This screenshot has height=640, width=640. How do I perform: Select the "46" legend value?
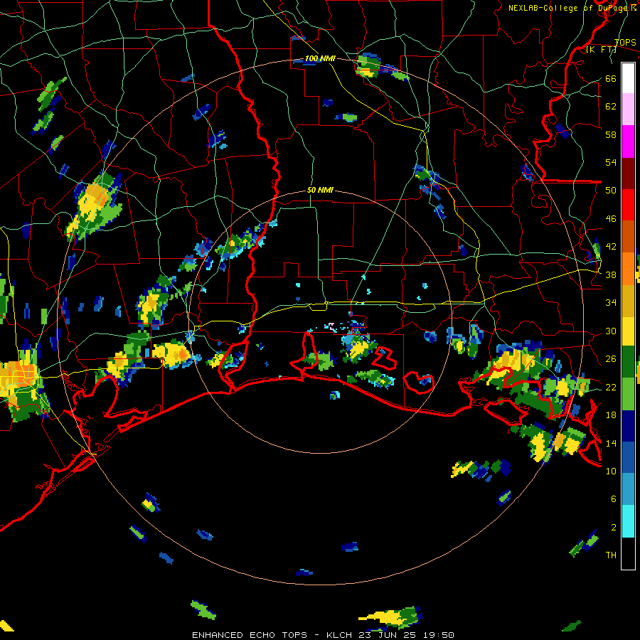click(611, 219)
